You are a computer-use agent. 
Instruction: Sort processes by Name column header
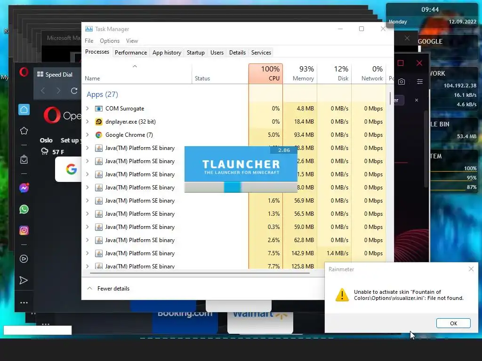click(x=137, y=73)
